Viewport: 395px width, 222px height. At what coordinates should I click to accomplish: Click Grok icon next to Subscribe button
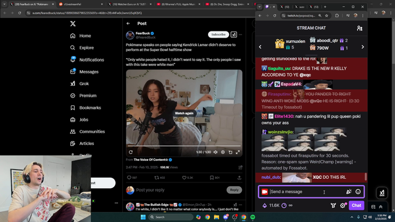click(234, 35)
